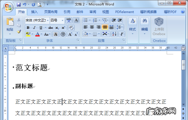Apply numbered list
This screenshot has height=120, width=188.
click(95, 20)
